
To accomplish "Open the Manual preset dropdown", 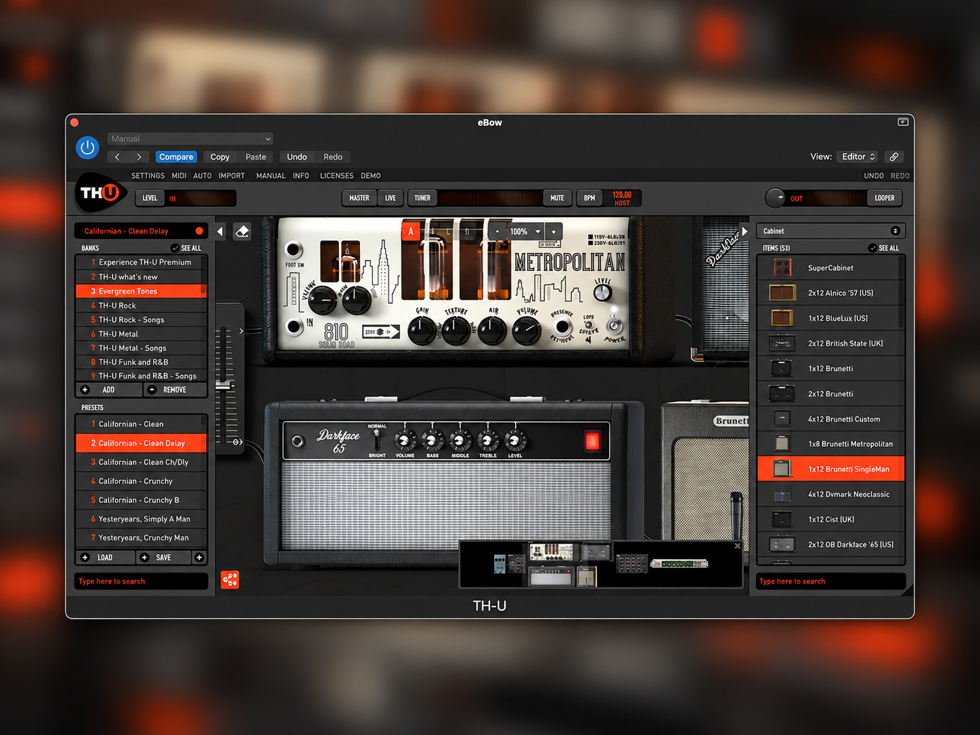I will coord(190,139).
